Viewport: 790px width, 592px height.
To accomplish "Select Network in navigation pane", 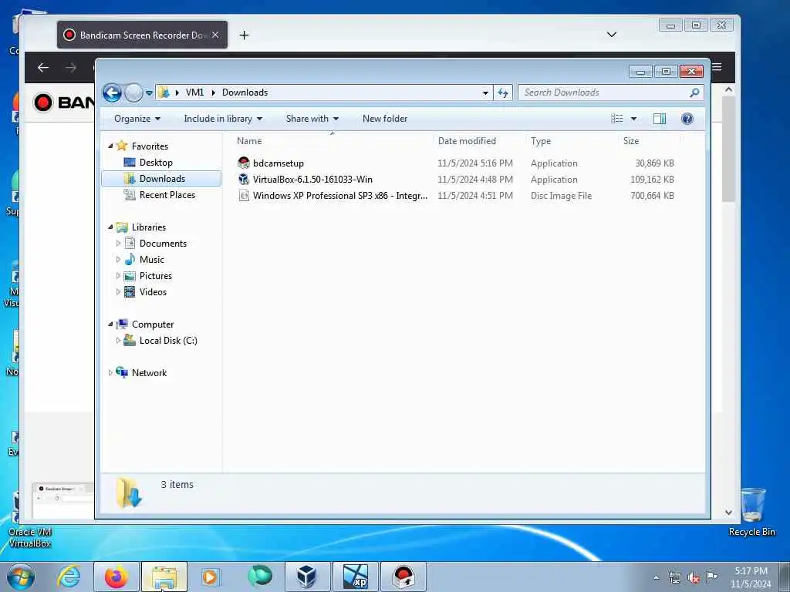I will click(149, 372).
